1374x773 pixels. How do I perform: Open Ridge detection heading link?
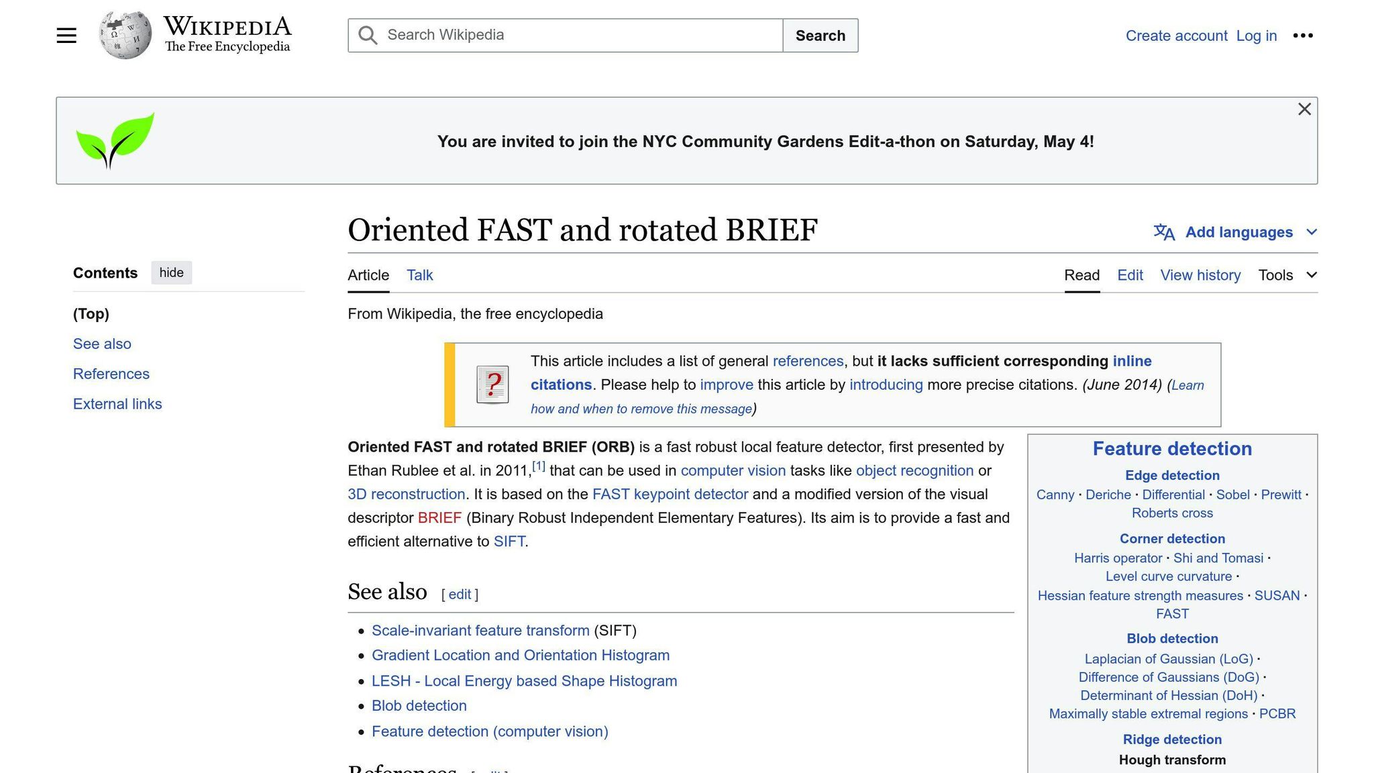1172,739
